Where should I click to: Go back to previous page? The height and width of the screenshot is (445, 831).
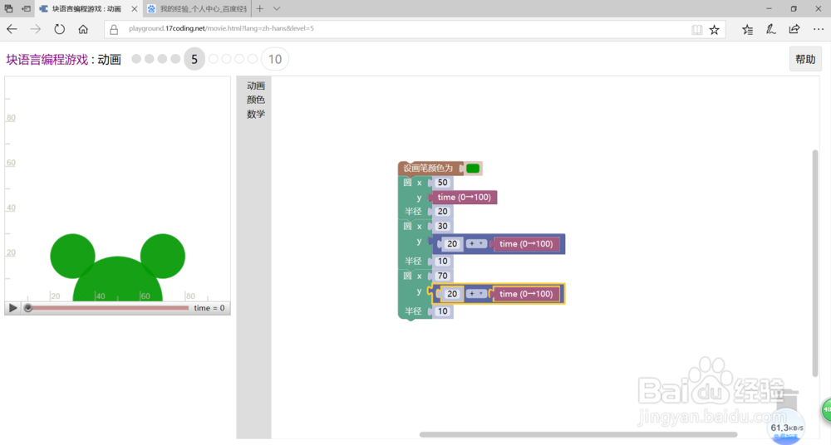[x=12, y=29]
